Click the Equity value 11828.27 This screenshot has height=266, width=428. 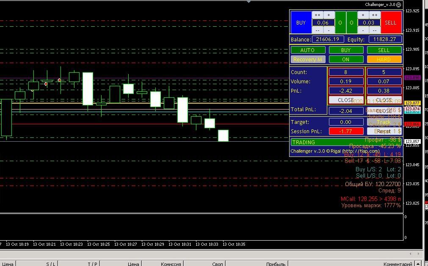(385, 39)
